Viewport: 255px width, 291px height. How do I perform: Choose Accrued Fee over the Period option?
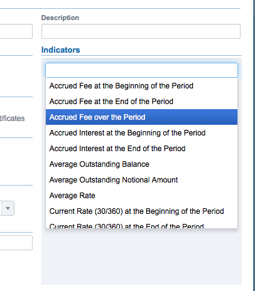coord(141,117)
